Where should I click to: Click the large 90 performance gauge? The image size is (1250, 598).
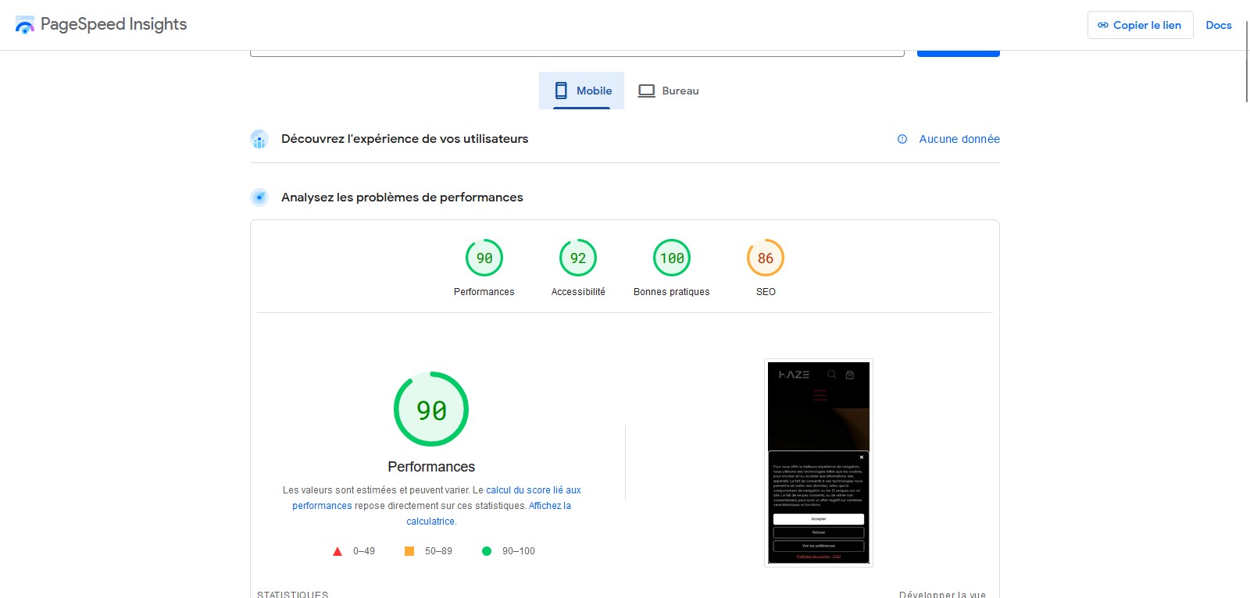coord(431,409)
